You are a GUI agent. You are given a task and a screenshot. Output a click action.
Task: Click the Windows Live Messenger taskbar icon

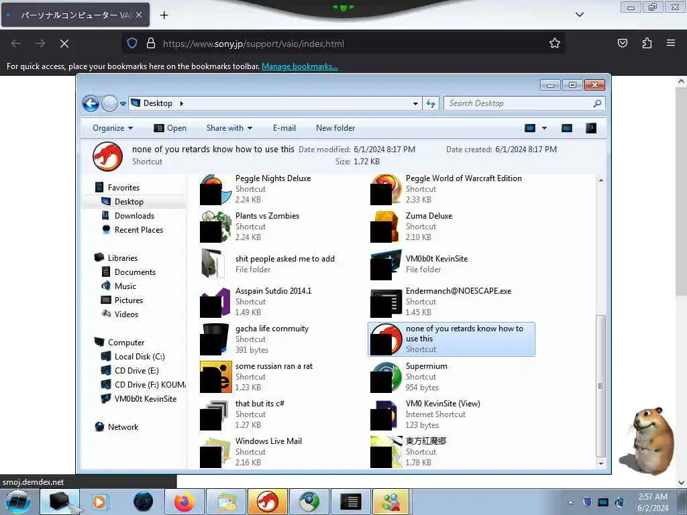click(x=391, y=502)
